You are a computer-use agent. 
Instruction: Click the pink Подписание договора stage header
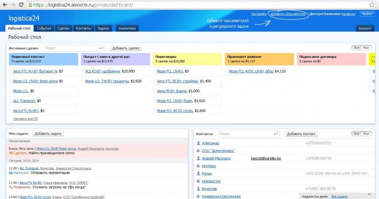click(332, 59)
